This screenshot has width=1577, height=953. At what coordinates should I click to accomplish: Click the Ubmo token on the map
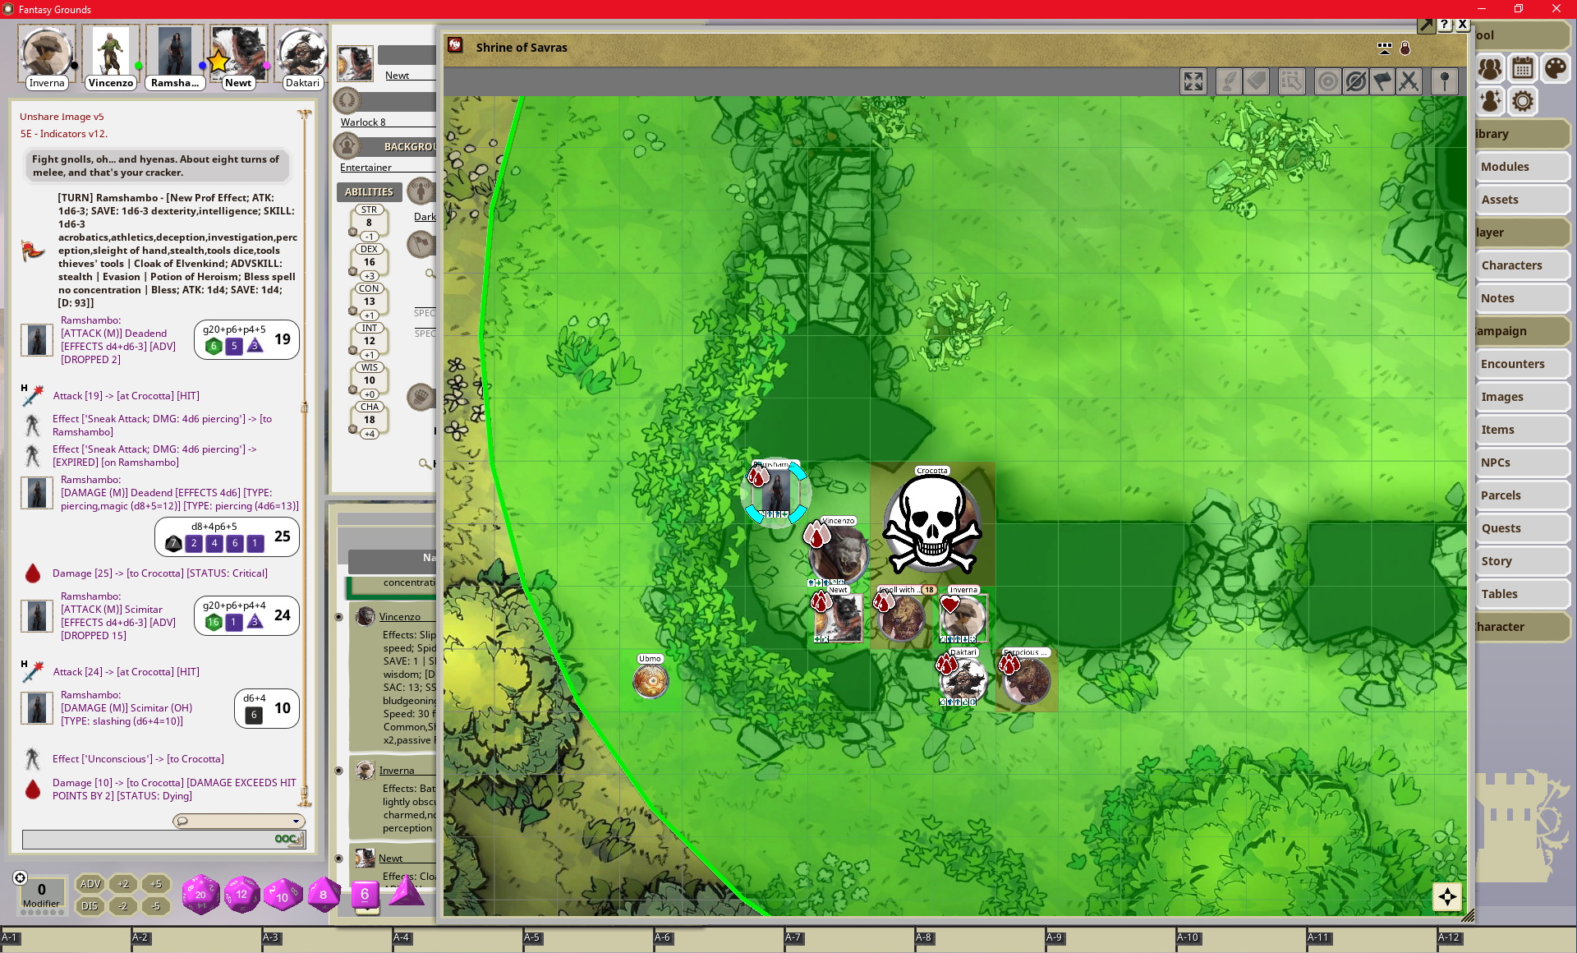(651, 681)
